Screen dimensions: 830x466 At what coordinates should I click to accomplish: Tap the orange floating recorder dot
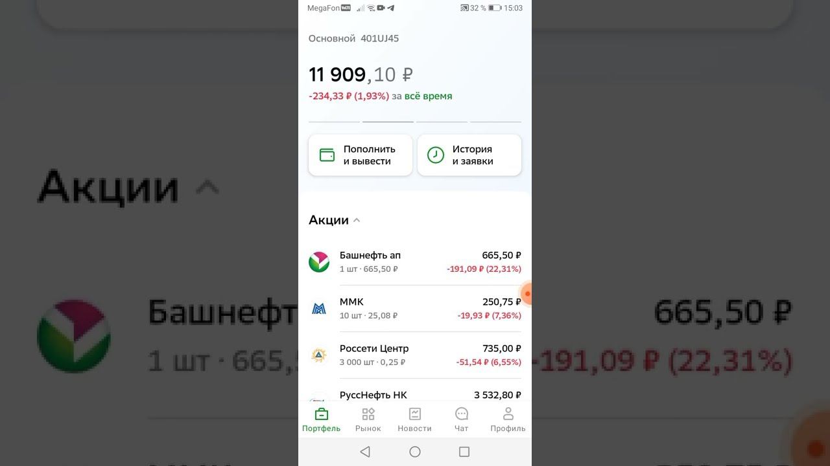(527, 294)
